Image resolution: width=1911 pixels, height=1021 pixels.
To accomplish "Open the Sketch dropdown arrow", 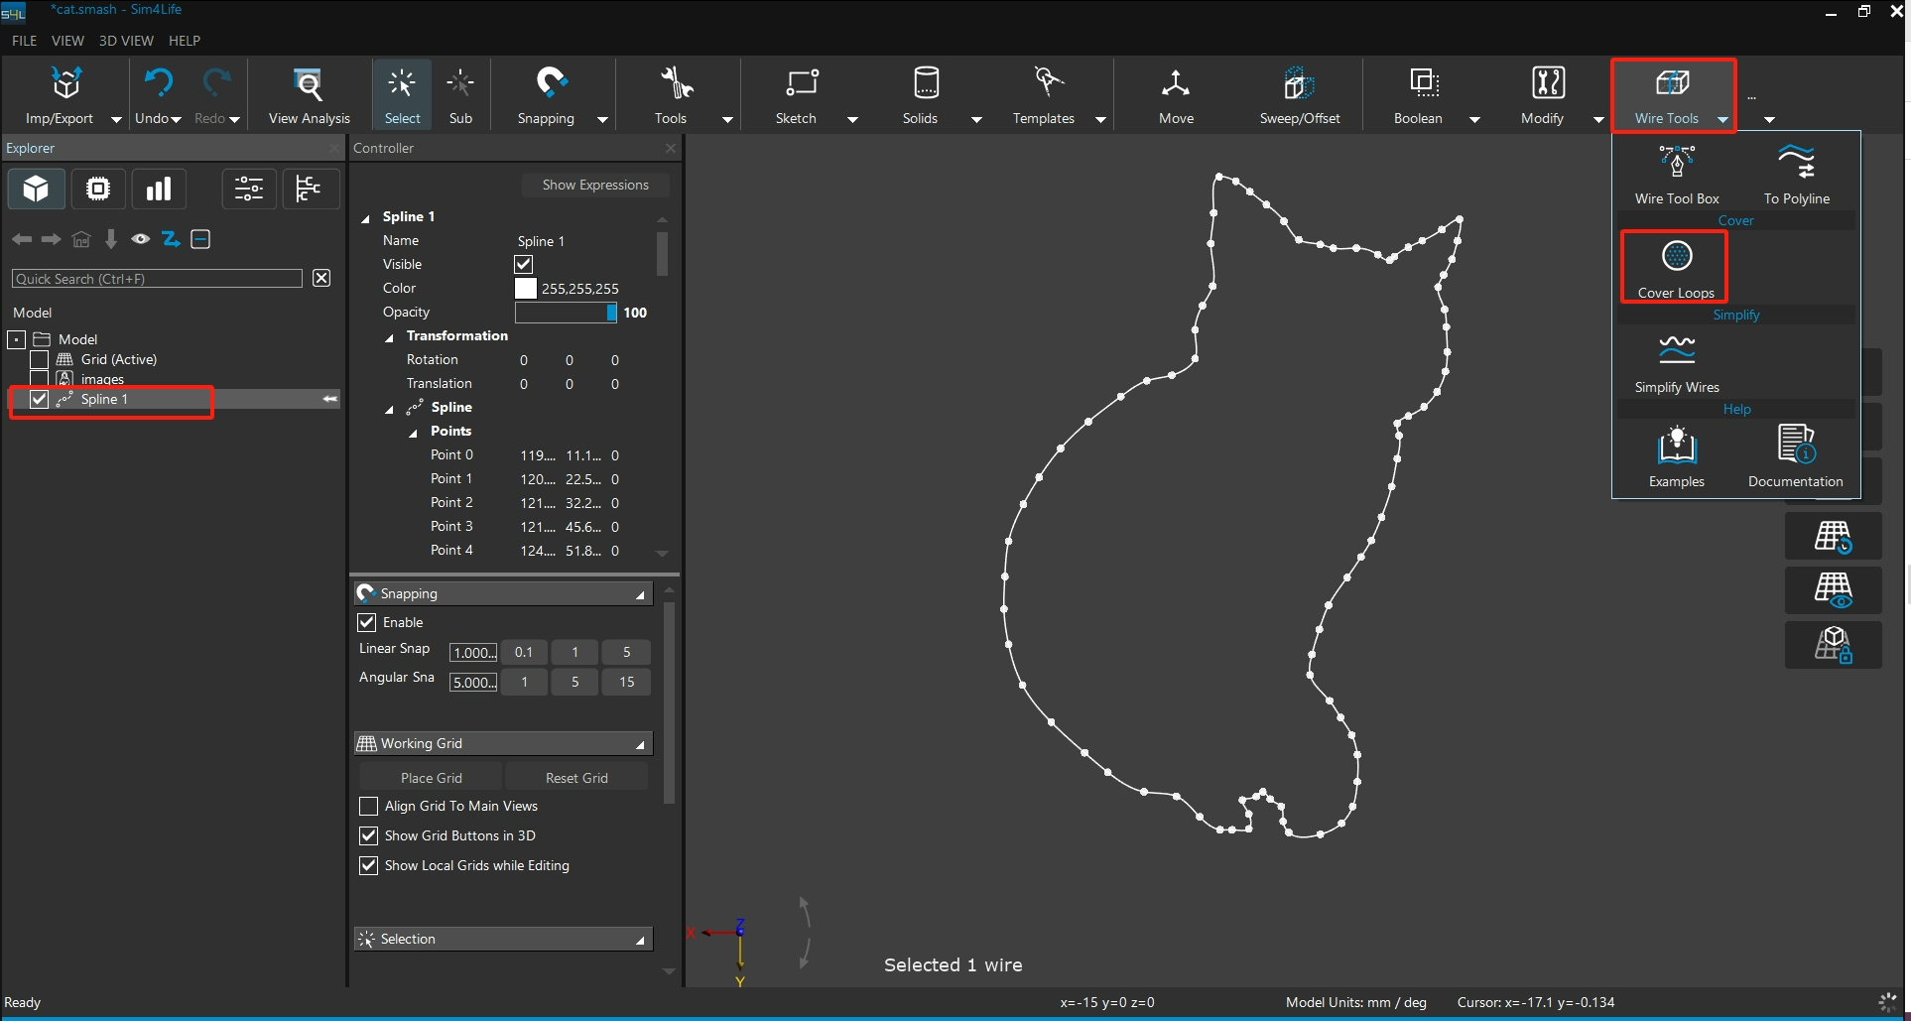I will (x=852, y=119).
